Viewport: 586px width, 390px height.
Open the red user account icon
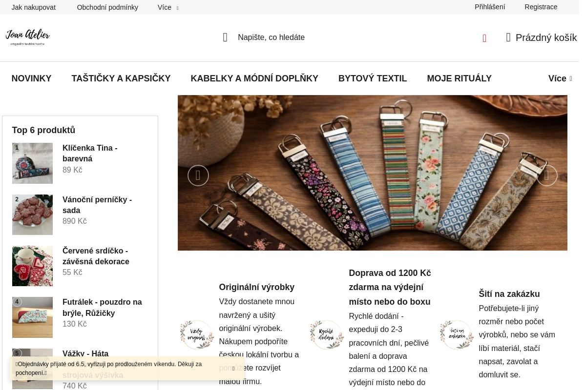click(484, 38)
